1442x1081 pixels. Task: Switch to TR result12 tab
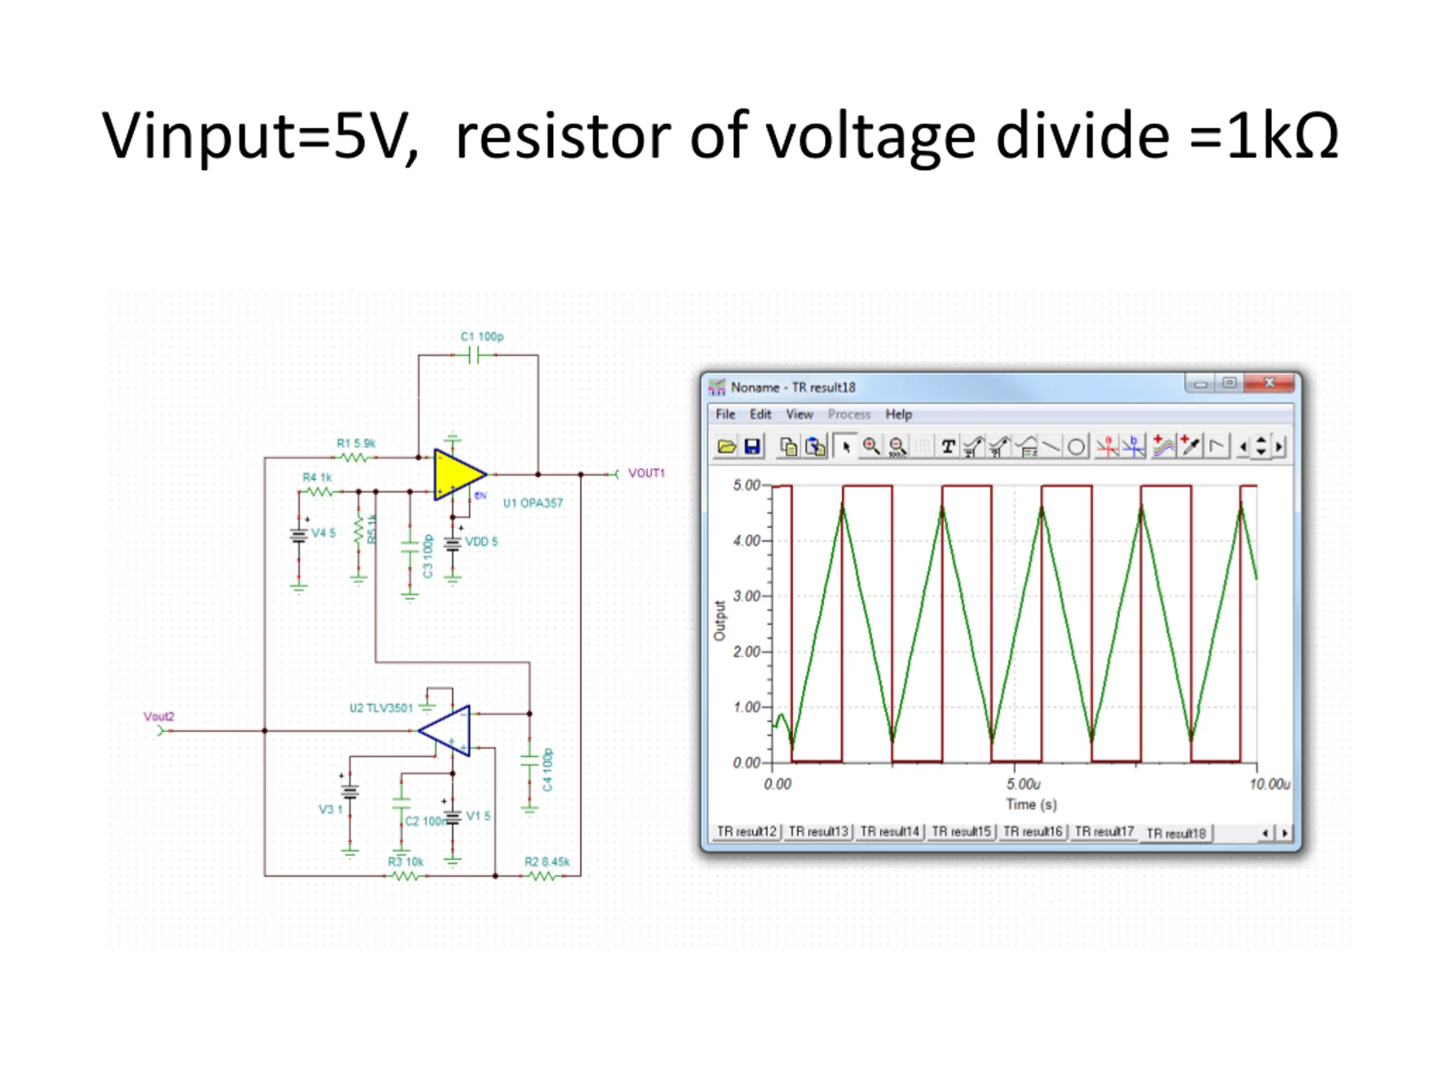[x=746, y=832]
